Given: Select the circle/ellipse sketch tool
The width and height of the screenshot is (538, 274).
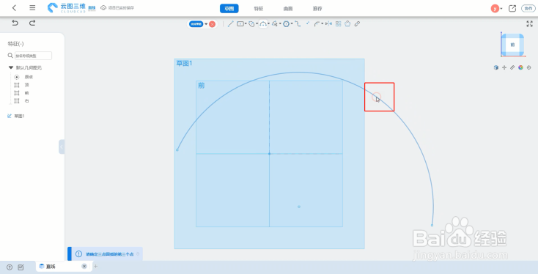Looking at the screenshot, I should [x=251, y=24].
